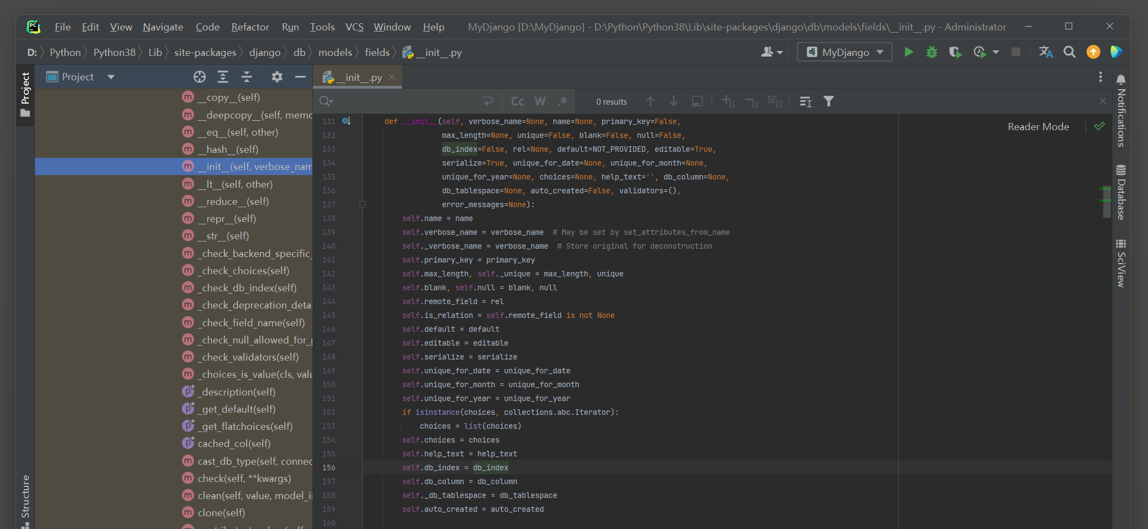This screenshot has width=1148, height=529.
Task: Click the models breadcrumb
Action: 335,53
